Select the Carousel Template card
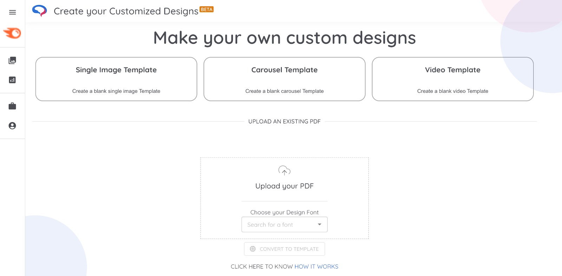This screenshot has width=562, height=276. pyautogui.click(x=285, y=79)
